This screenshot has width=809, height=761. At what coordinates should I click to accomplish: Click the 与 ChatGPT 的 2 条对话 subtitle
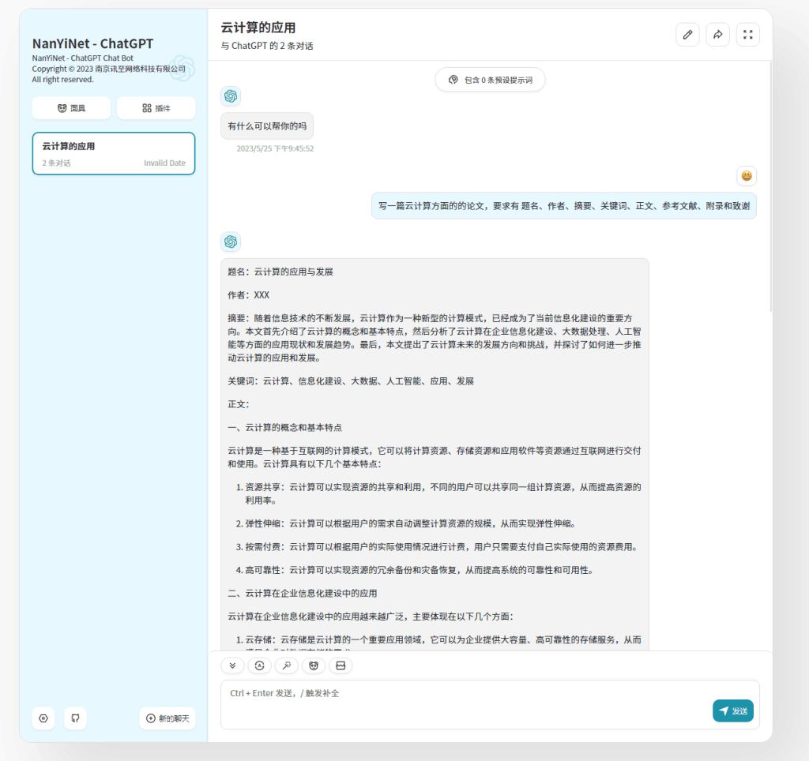(x=267, y=46)
